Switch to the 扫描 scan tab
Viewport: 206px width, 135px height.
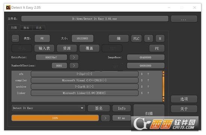tap(14, 28)
